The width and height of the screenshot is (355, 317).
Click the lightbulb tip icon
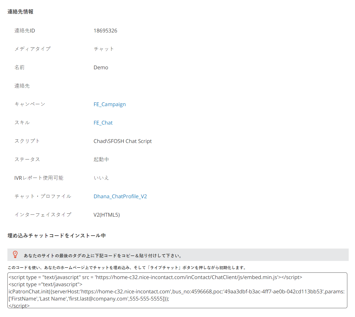click(x=15, y=254)
